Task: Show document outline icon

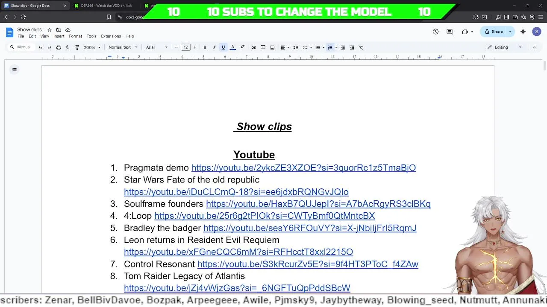Action: (x=15, y=70)
